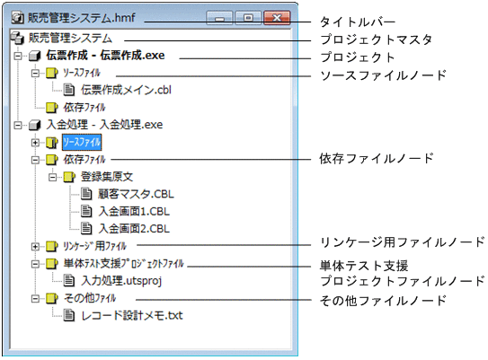Collapse the 単体テスト支援プロジェクトファイル node
This screenshot has width=488, height=360.
click(35, 264)
